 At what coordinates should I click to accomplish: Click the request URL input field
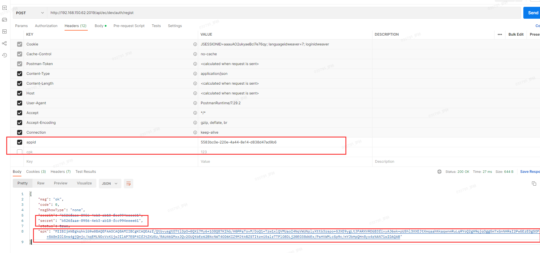coord(268,13)
